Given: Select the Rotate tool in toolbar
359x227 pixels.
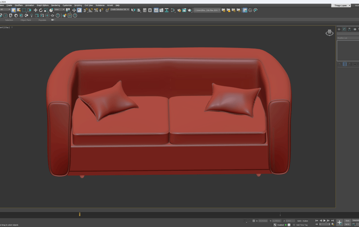Looking at the screenshot, I should (41, 10).
